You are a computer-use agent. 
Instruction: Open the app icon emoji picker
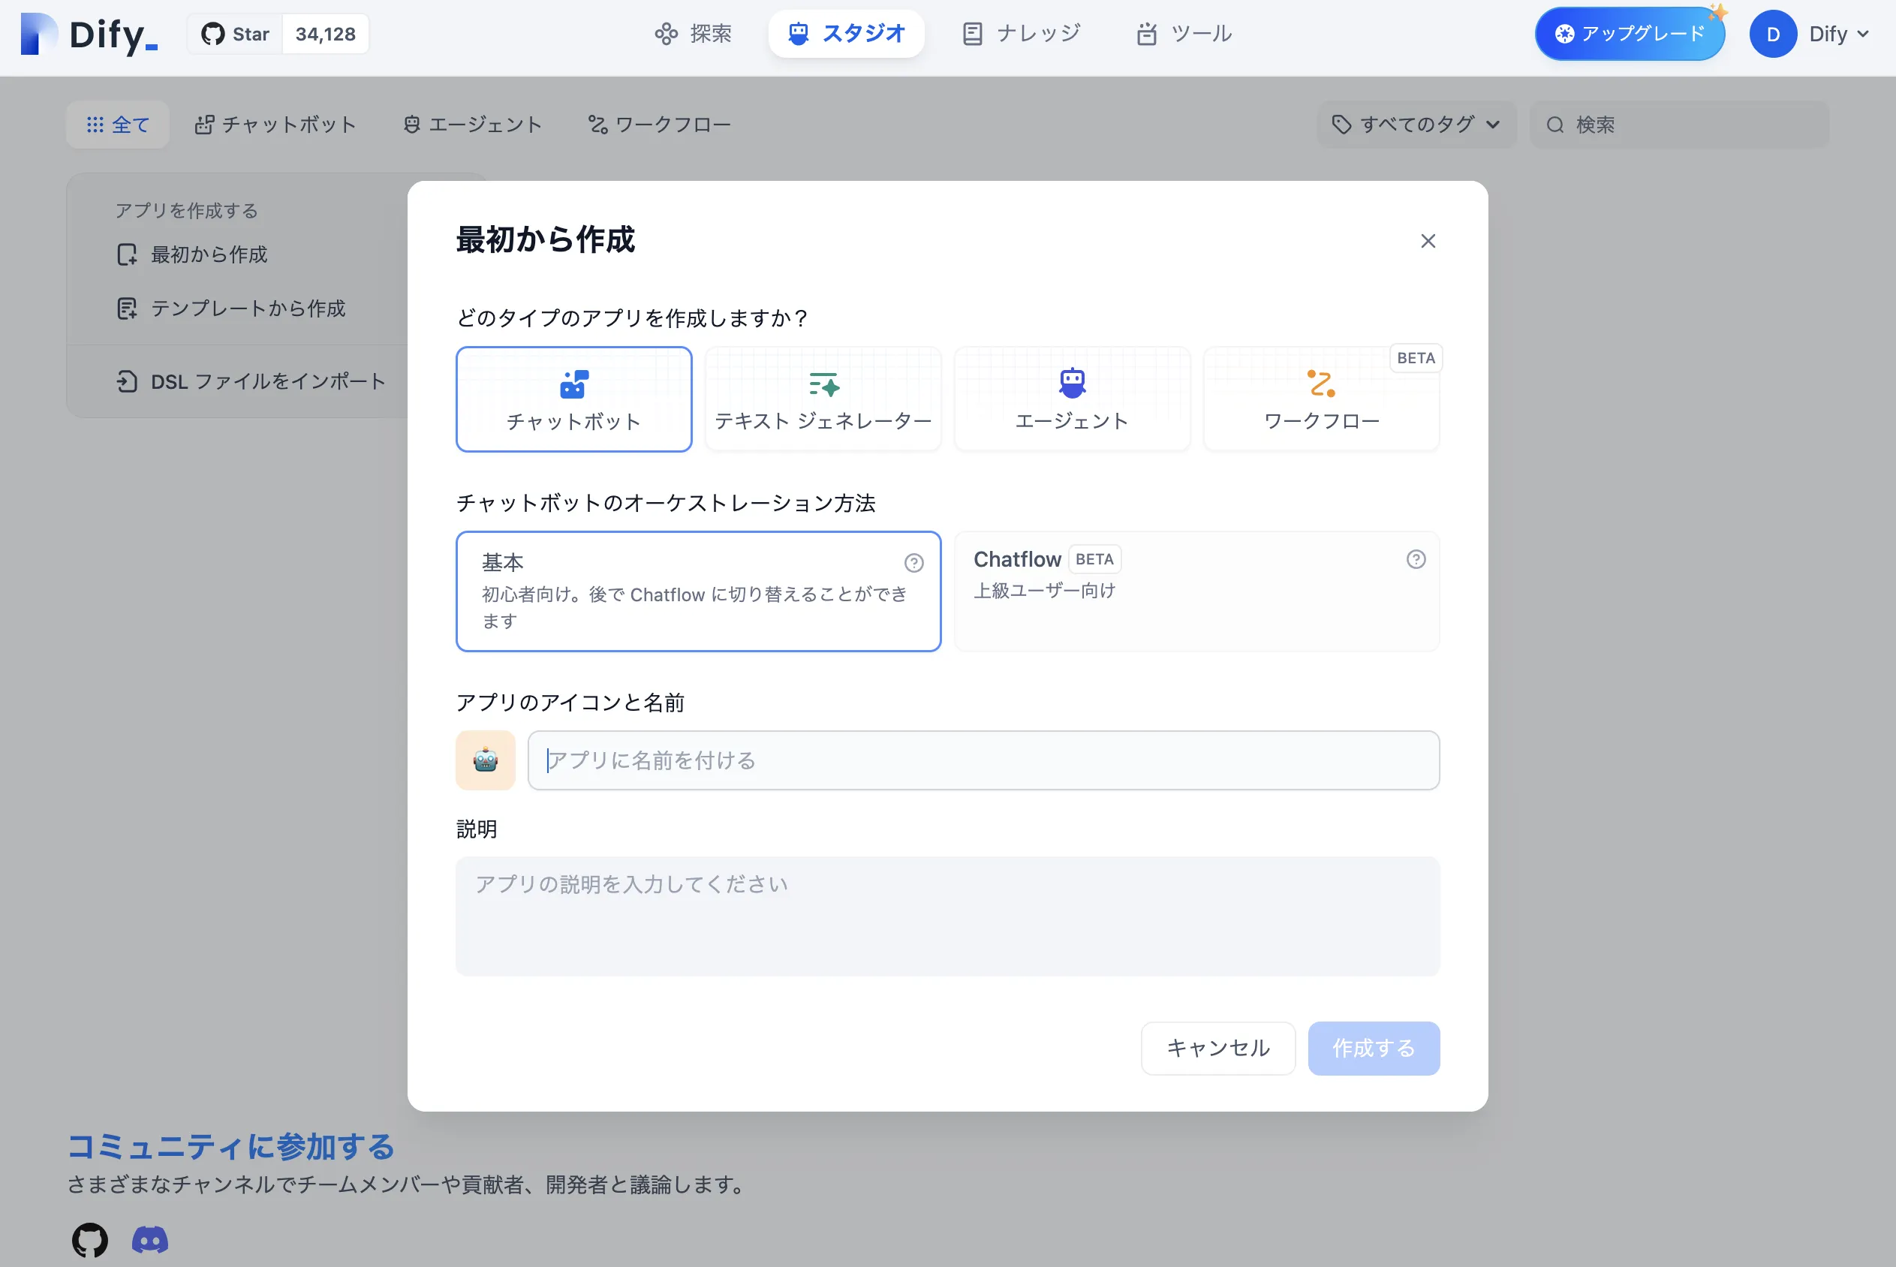click(x=485, y=760)
